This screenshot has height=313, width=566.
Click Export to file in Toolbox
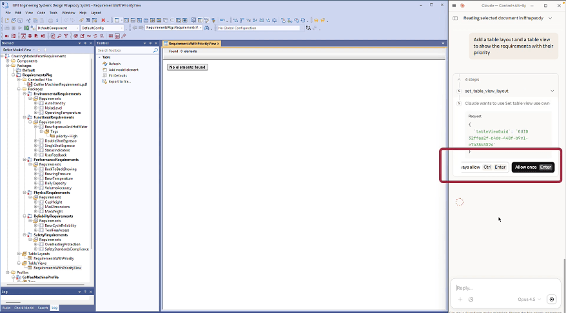(119, 82)
